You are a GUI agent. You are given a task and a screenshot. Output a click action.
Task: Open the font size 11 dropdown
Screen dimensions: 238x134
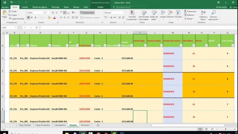pos(50,13)
